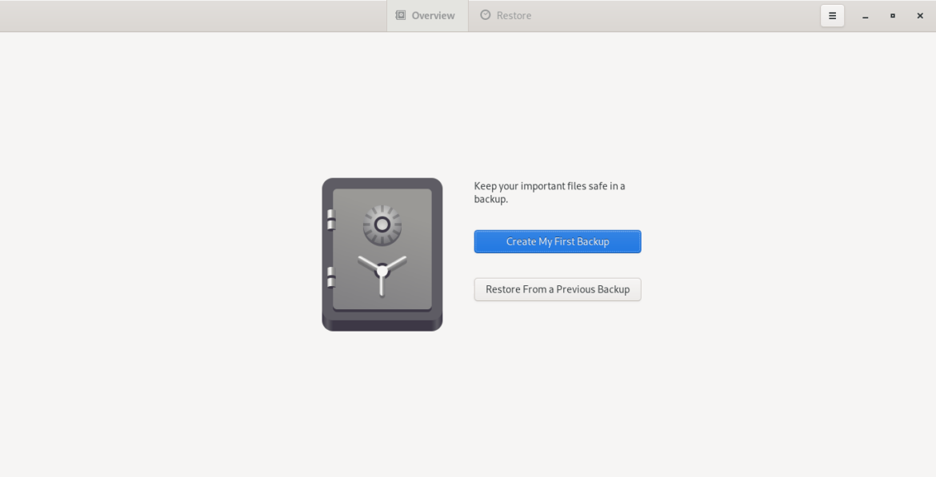Click the lower hinge of the safe
Image resolution: width=936 pixels, height=477 pixels.
330,277
